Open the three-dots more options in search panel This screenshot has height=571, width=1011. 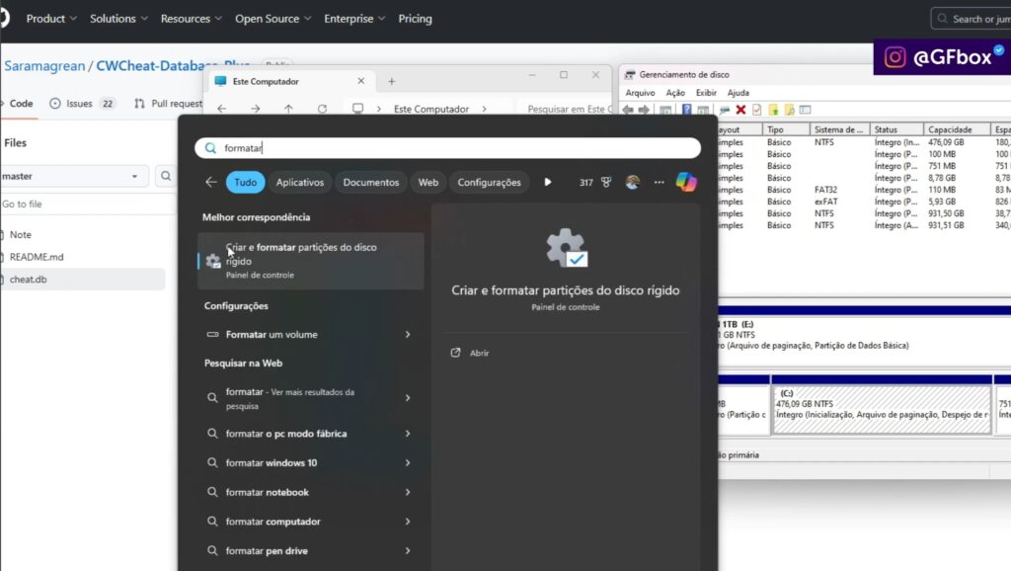[659, 182]
